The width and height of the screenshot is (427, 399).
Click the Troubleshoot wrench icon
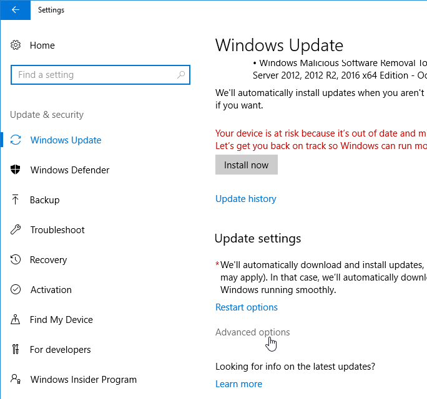pos(16,230)
